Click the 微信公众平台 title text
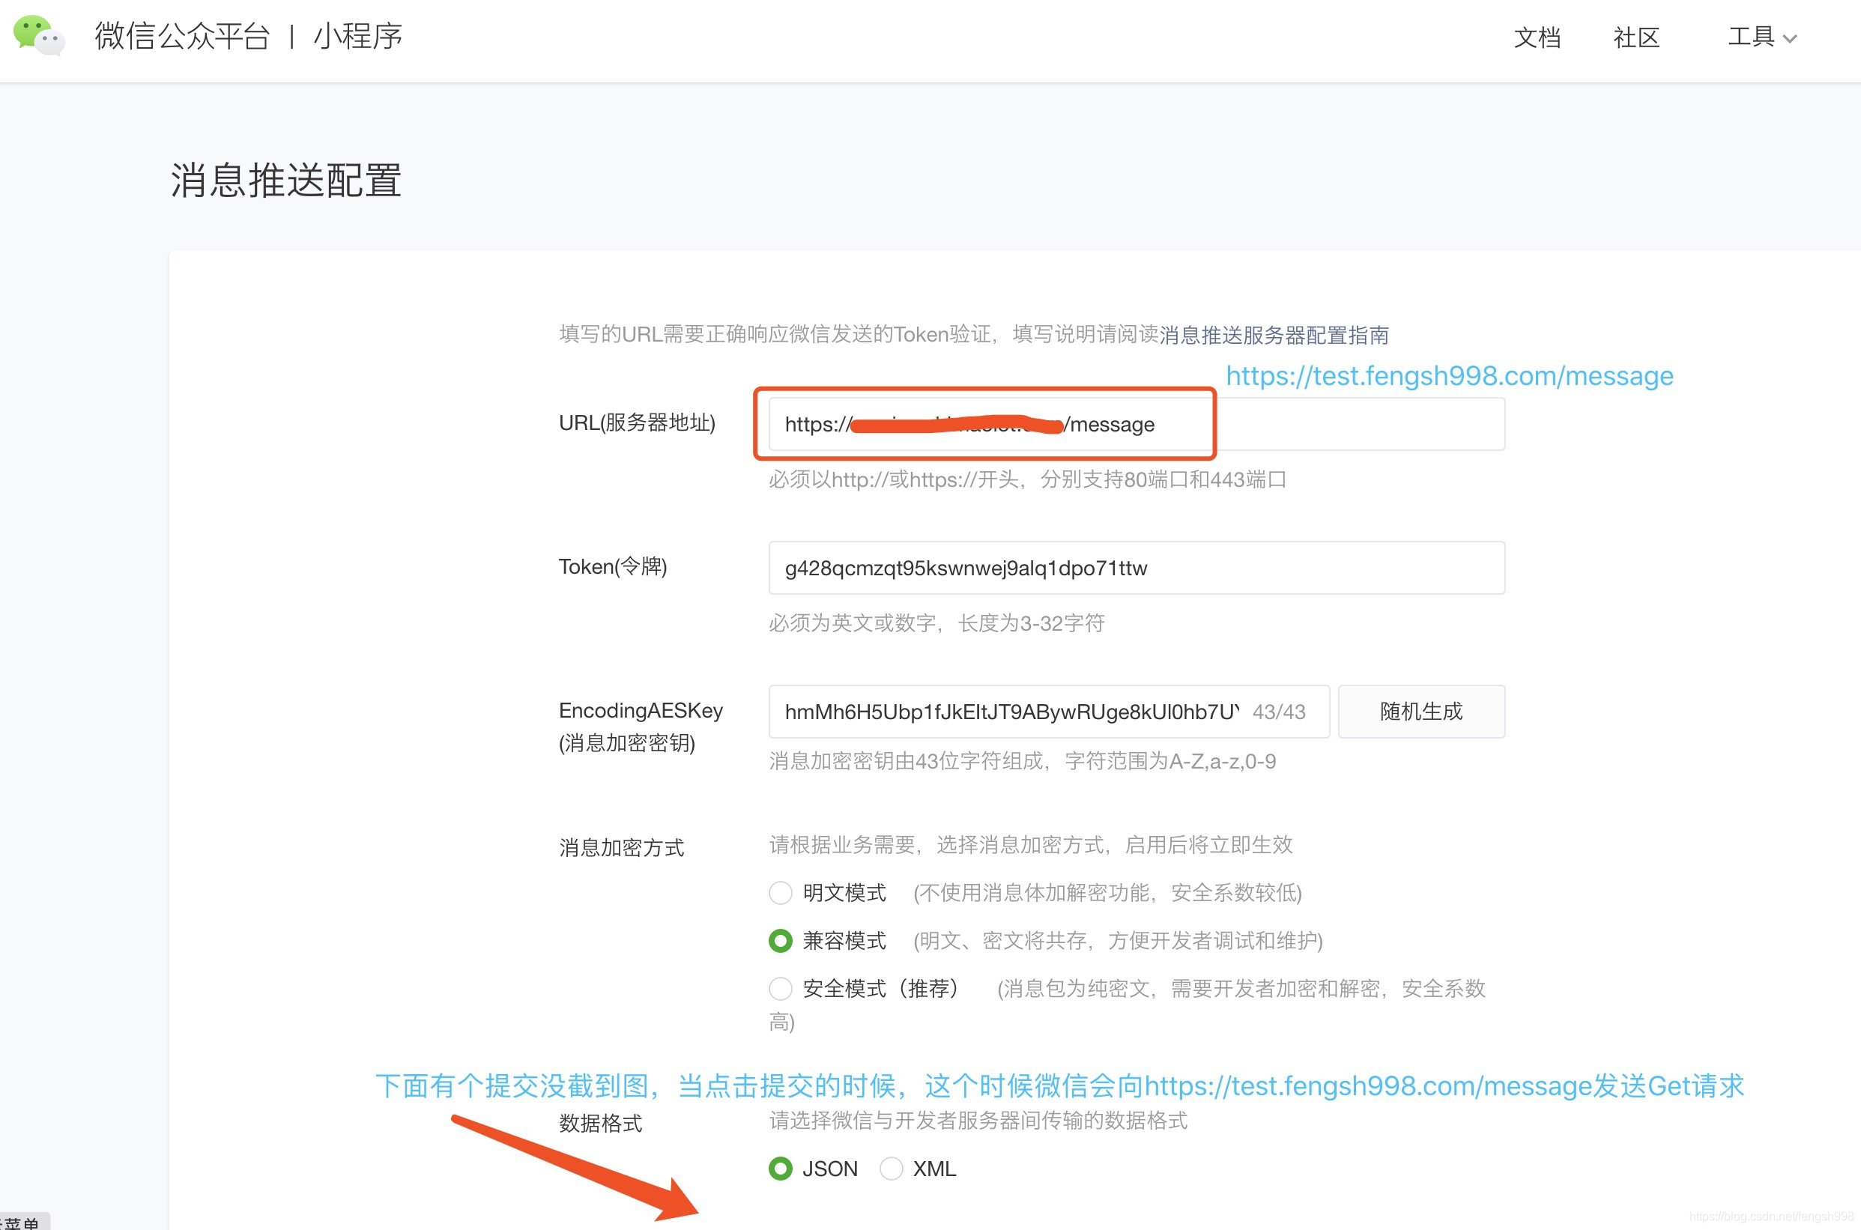This screenshot has width=1861, height=1230. 182,36
